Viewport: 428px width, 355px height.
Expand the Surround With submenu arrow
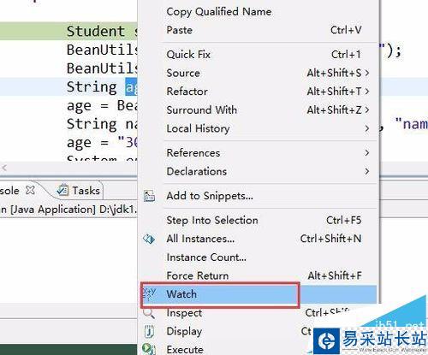(367, 110)
